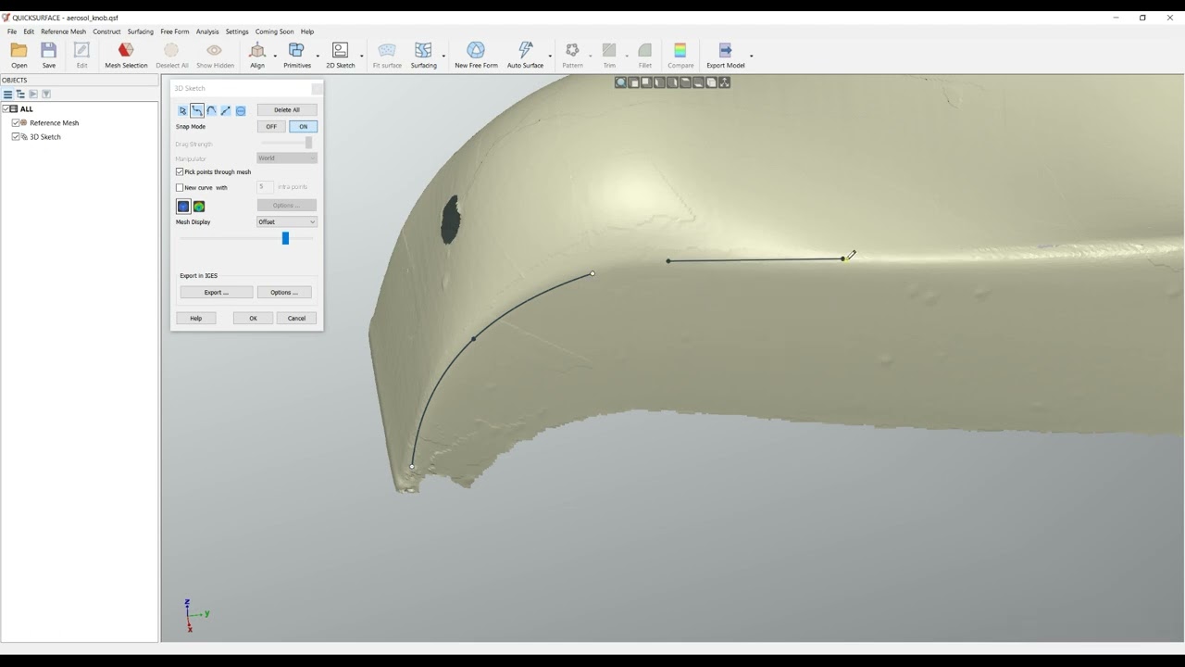Choose the Primitives tool icon
1185x667 pixels.
(x=296, y=50)
